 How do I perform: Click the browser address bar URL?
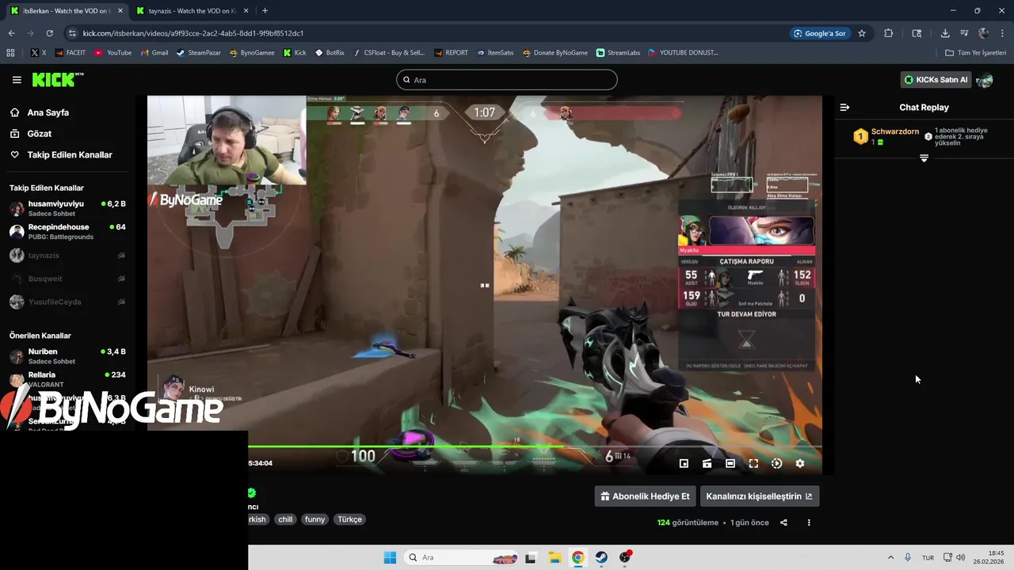tap(193, 33)
